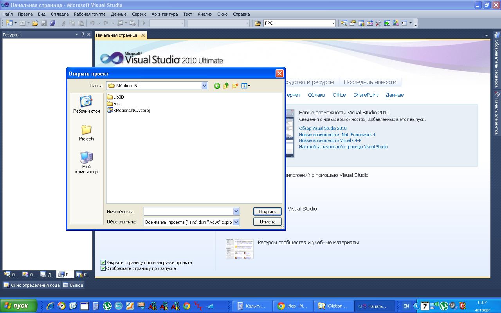Click the Redo arrow icon

pyautogui.click(x=106, y=23)
